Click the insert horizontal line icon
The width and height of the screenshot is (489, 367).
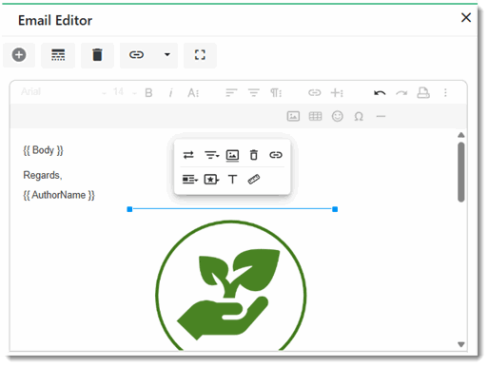[x=381, y=117]
